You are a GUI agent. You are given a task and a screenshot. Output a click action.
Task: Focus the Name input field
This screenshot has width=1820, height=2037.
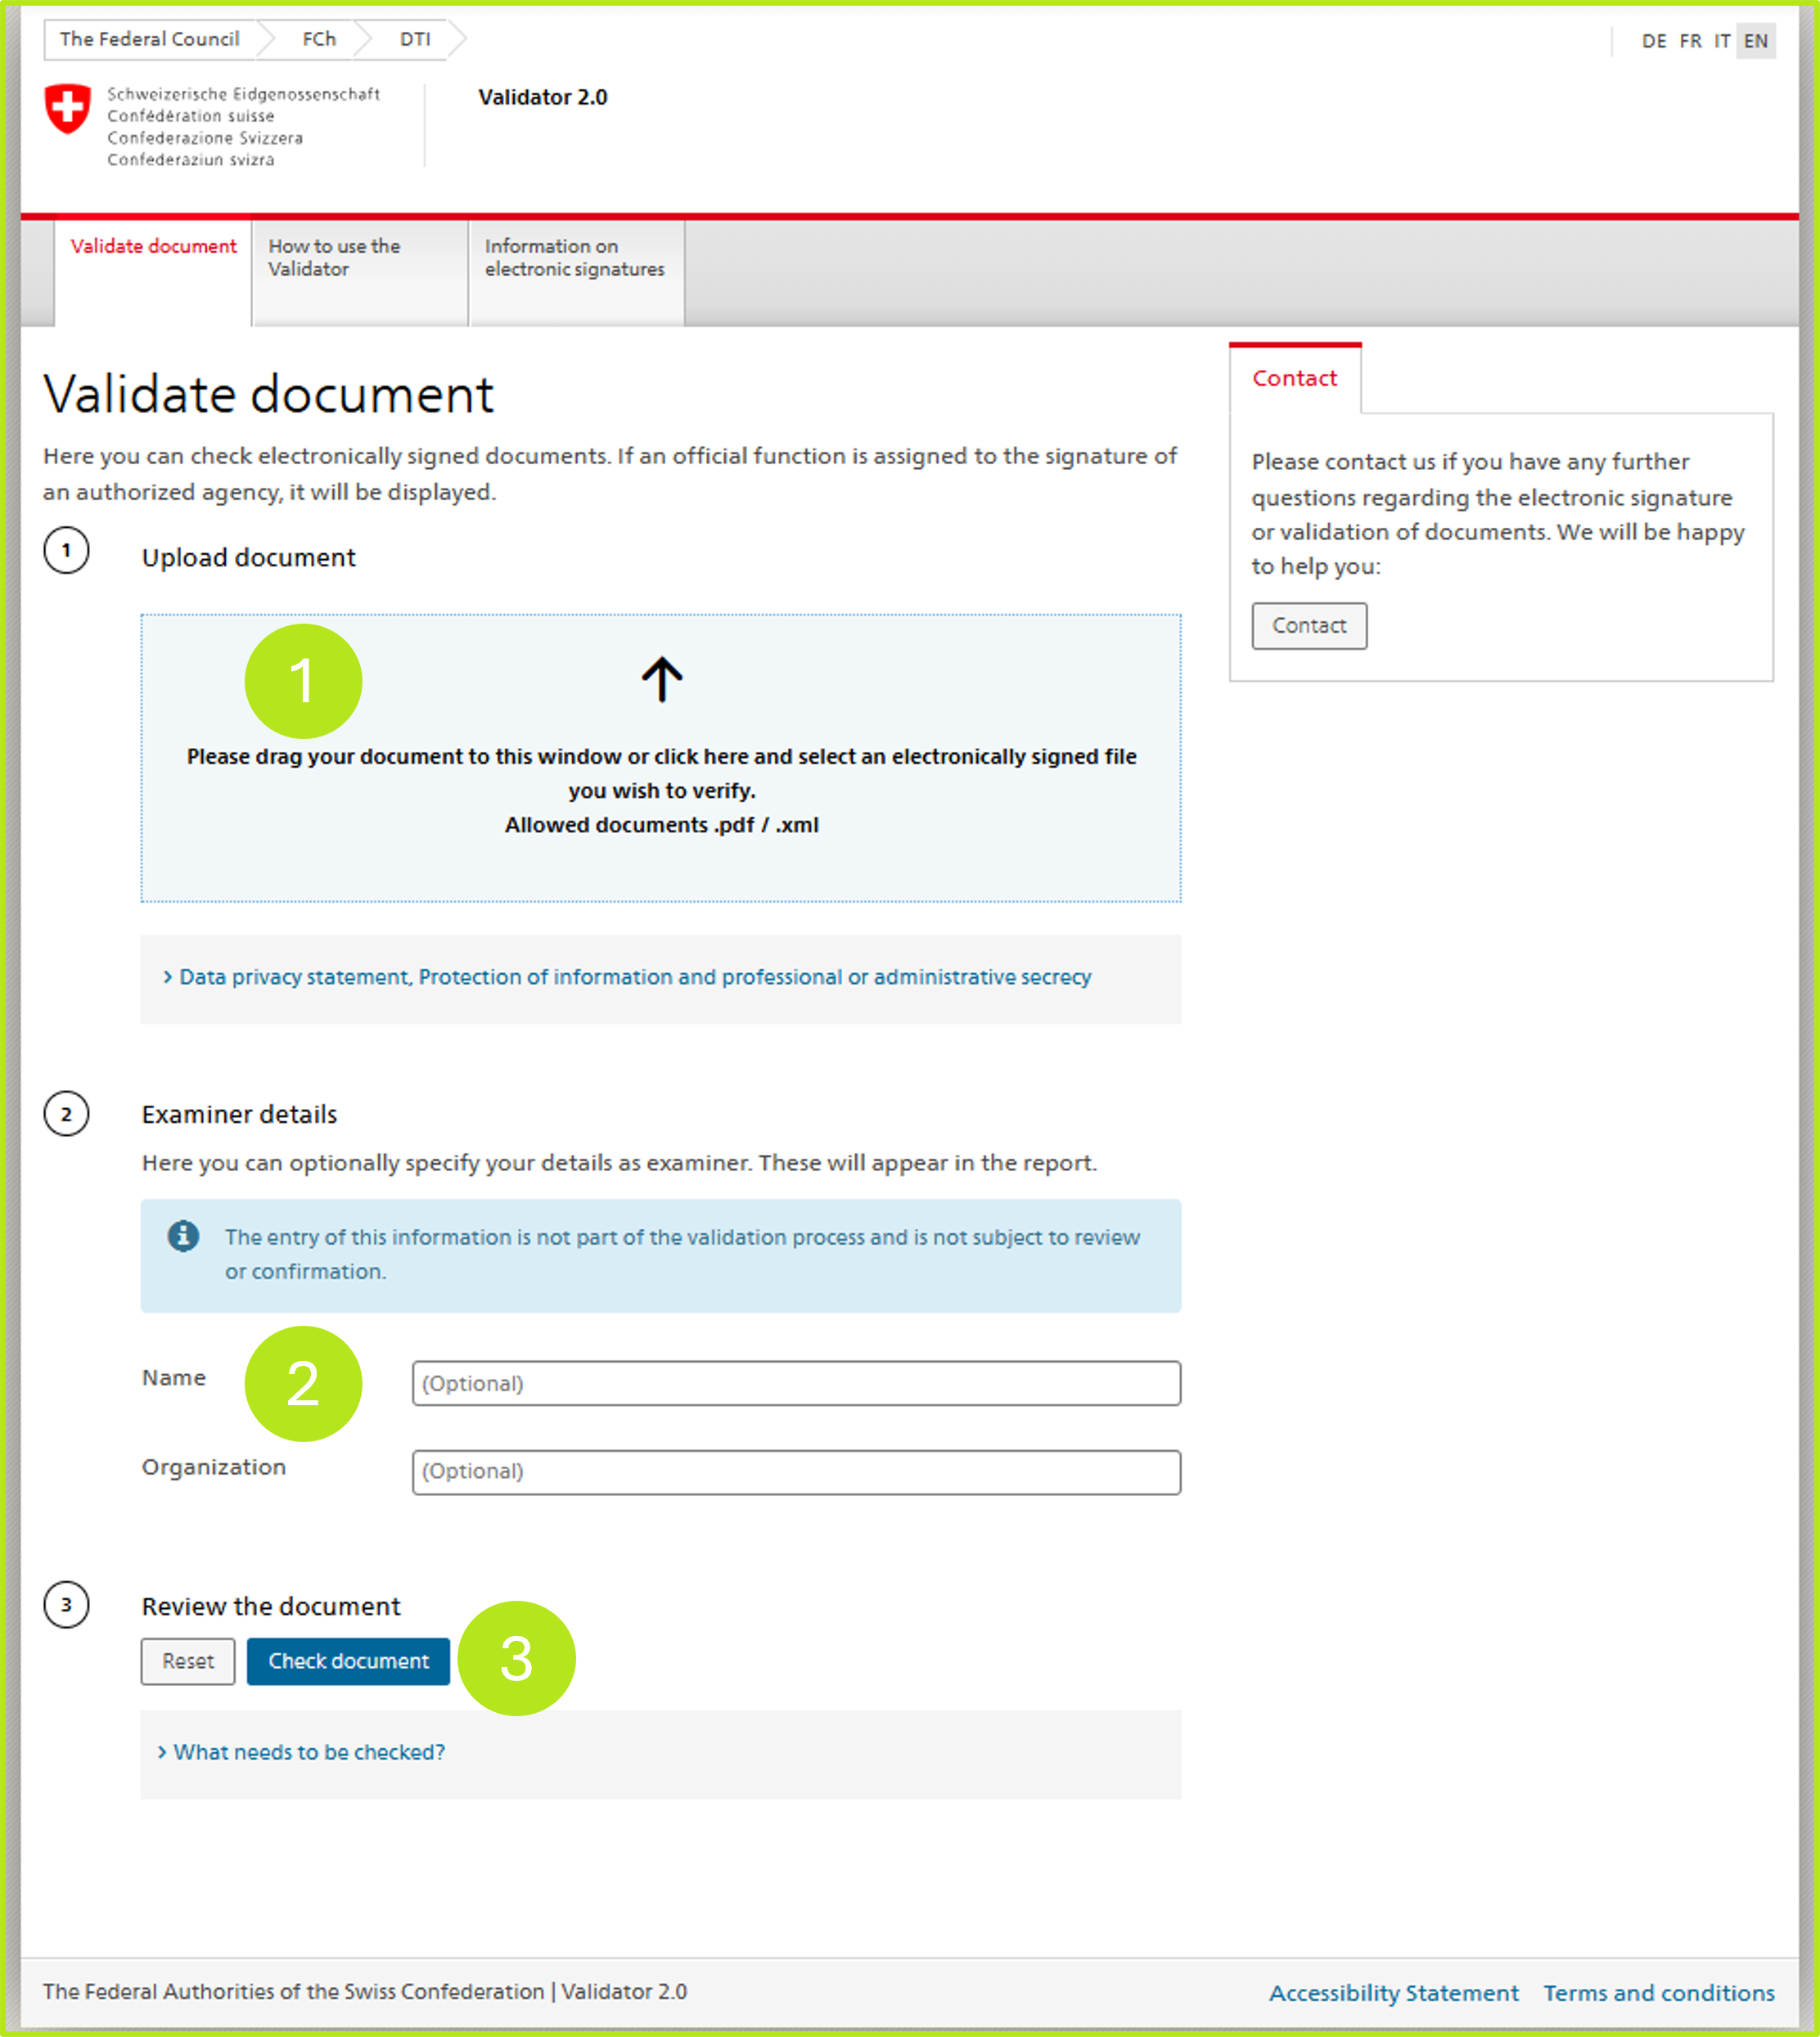[796, 1383]
